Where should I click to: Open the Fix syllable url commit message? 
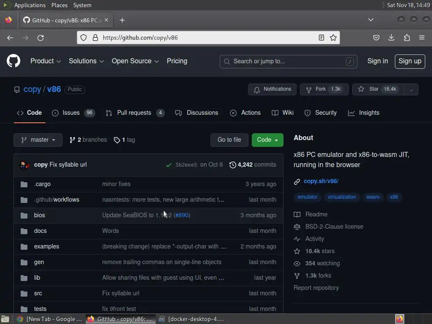click(x=68, y=165)
